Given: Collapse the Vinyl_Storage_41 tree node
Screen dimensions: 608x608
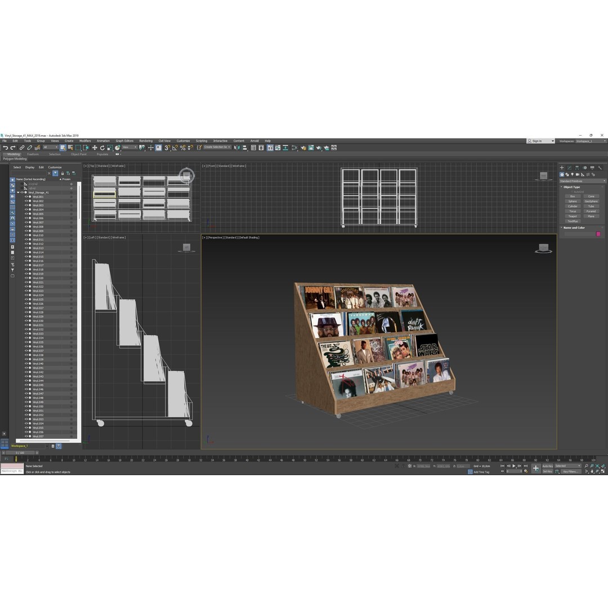Looking at the screenshot, I should pos(18,193).
